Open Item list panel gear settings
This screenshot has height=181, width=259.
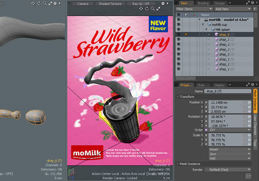253,3
